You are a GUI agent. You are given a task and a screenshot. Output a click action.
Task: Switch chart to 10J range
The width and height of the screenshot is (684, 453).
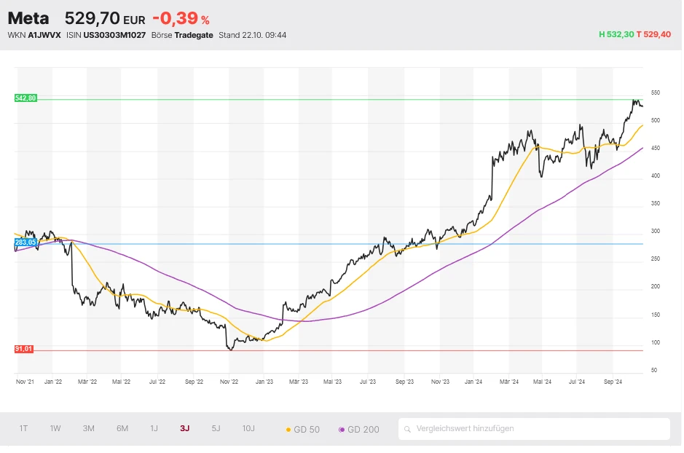coord(248,428)
